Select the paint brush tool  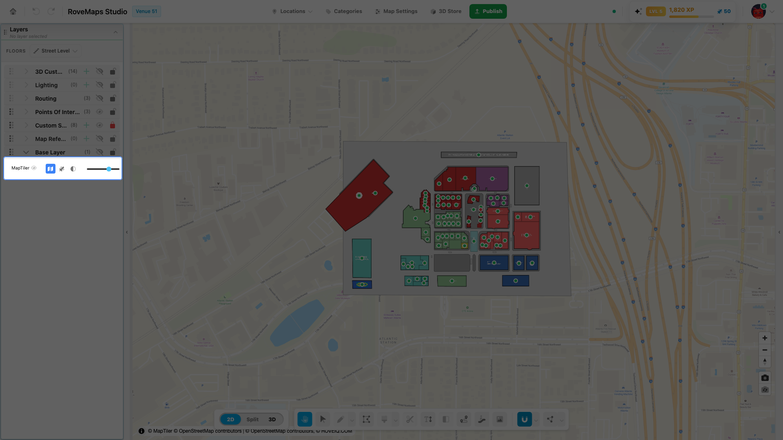(x=384, y=419)
